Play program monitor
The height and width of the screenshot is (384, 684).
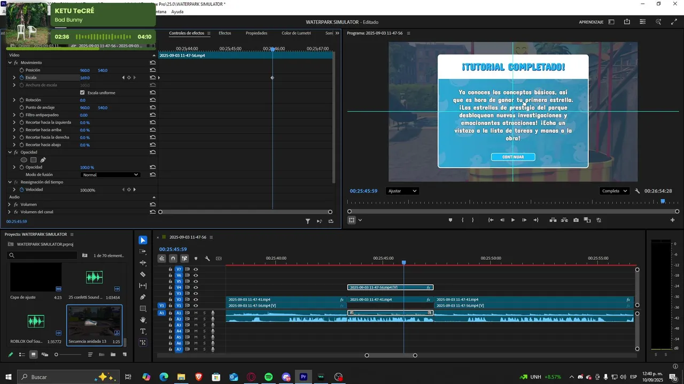click(513, 220)
